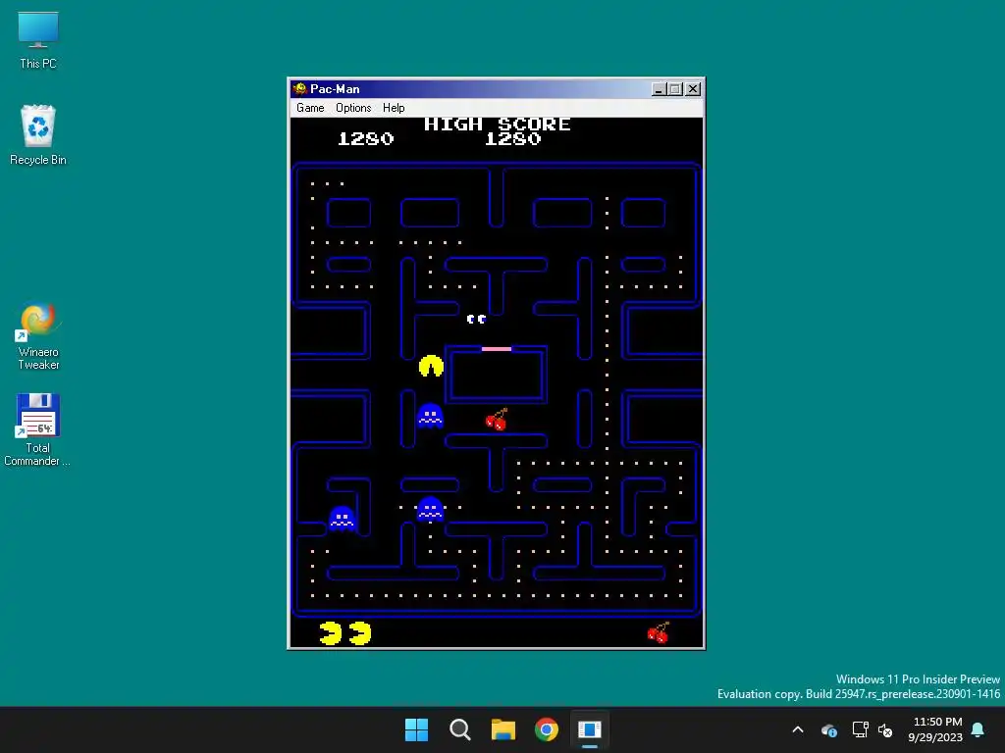Open the Help menu
Screen dimensions: 1005x753
point(394,108)
